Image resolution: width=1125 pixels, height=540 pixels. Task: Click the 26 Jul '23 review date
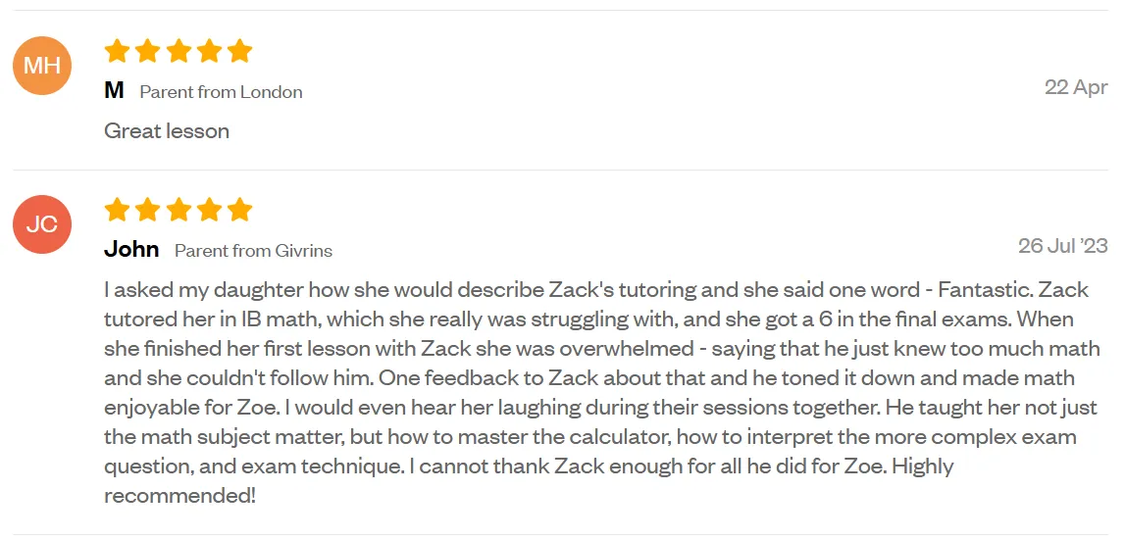(1063, 246)
